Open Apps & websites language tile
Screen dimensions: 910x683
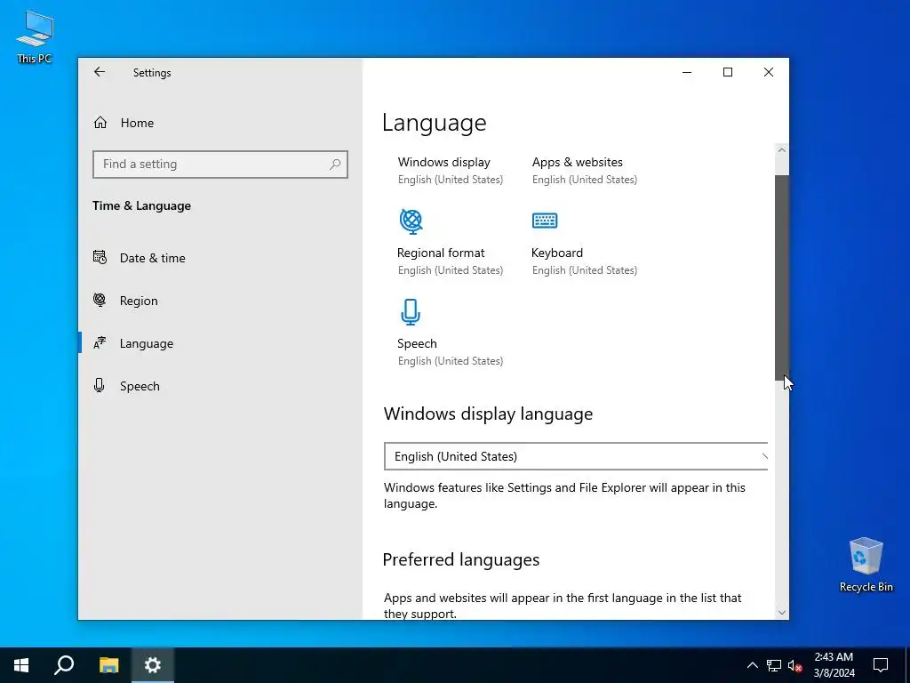click(585, 170)
